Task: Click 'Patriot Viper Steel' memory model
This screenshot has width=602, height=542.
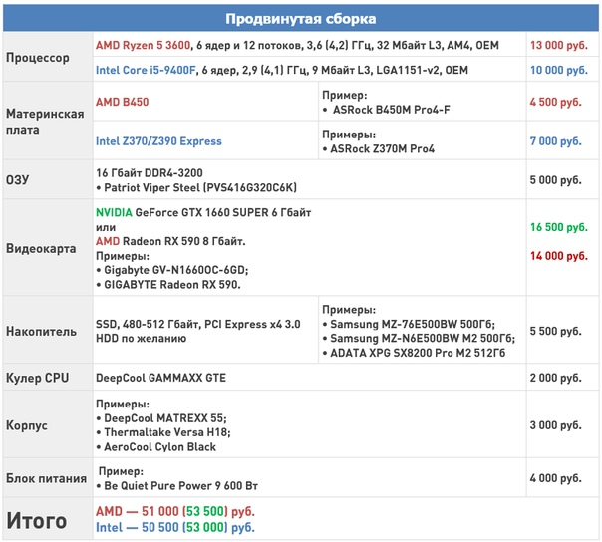Action: pyautogui.click(x=152, y=187)
